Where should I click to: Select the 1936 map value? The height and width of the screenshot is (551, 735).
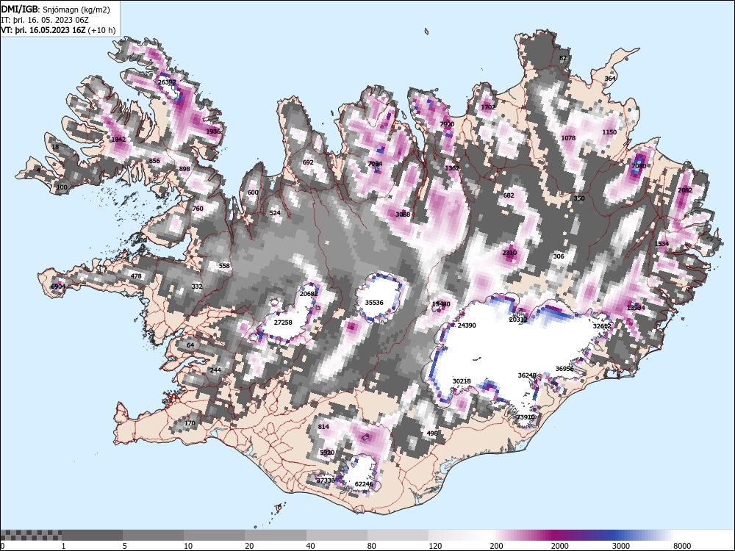coord(213,132)
